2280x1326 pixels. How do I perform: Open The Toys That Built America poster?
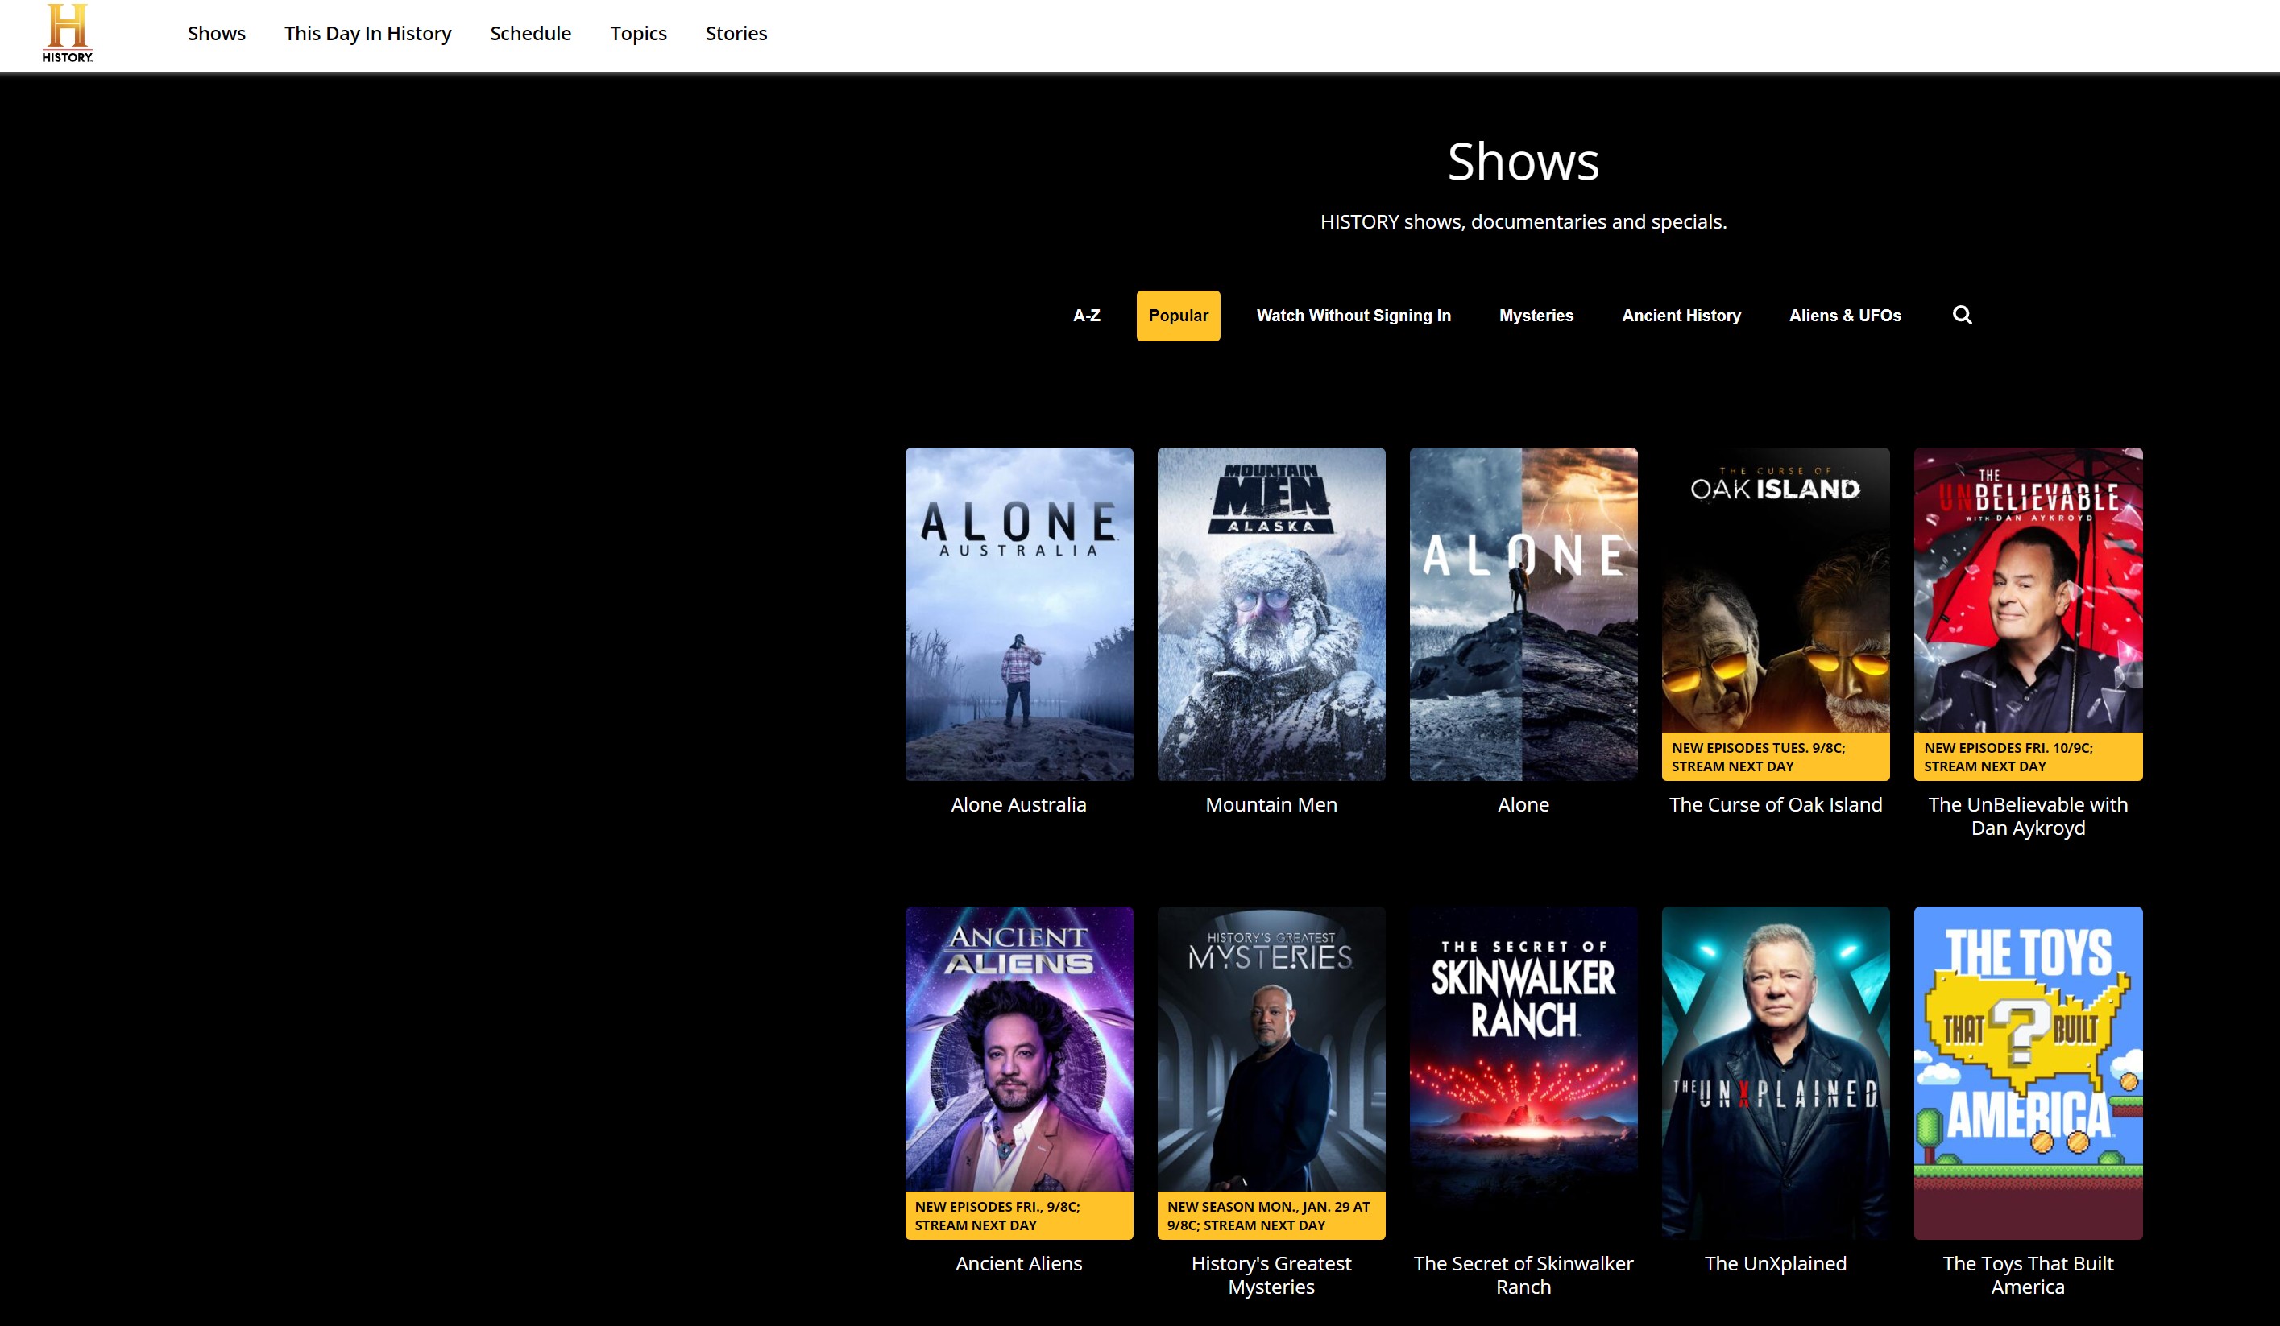click(x=2028, y=1073)
